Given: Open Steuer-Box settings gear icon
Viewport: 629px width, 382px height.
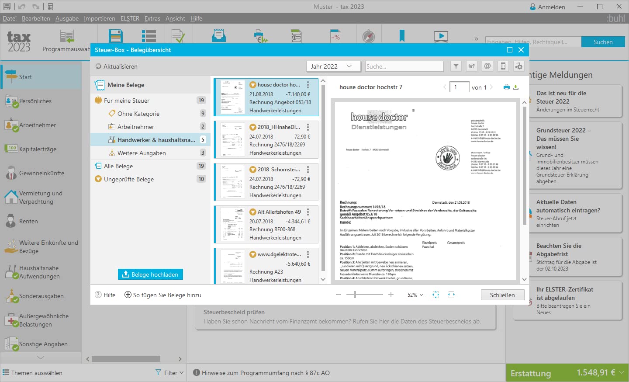Looking at the screenshot, I should [519, 66].
